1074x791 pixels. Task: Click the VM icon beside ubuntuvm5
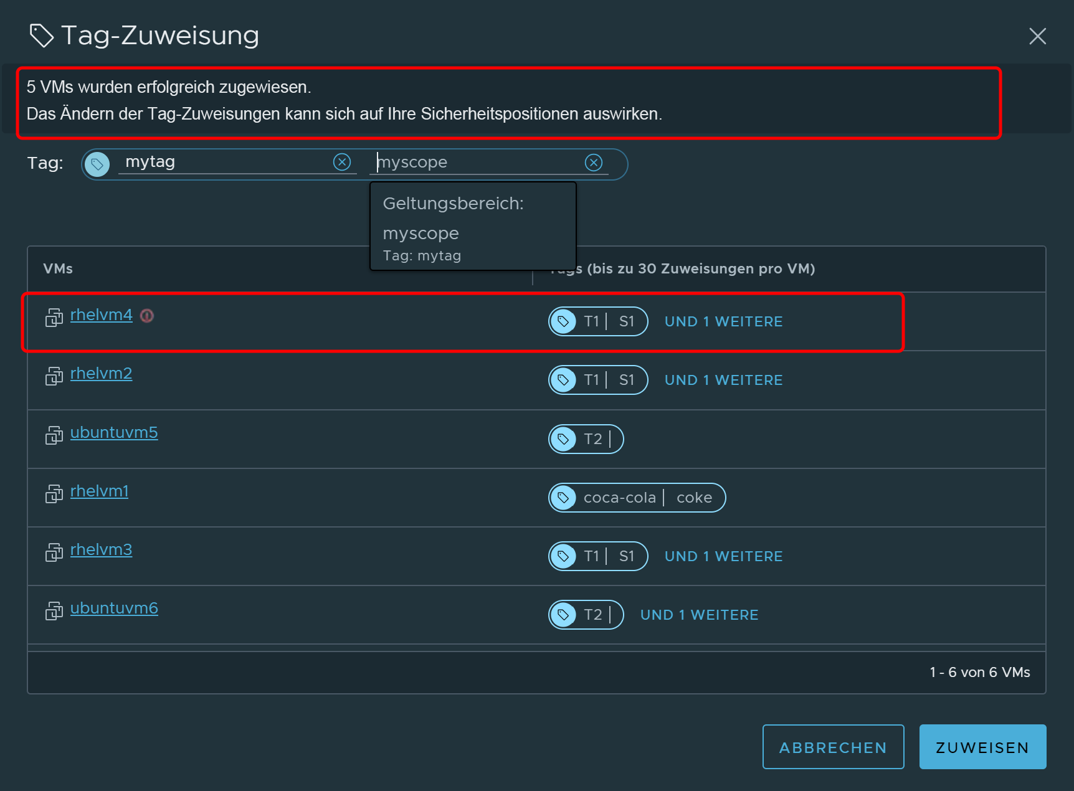coord(54,435)
